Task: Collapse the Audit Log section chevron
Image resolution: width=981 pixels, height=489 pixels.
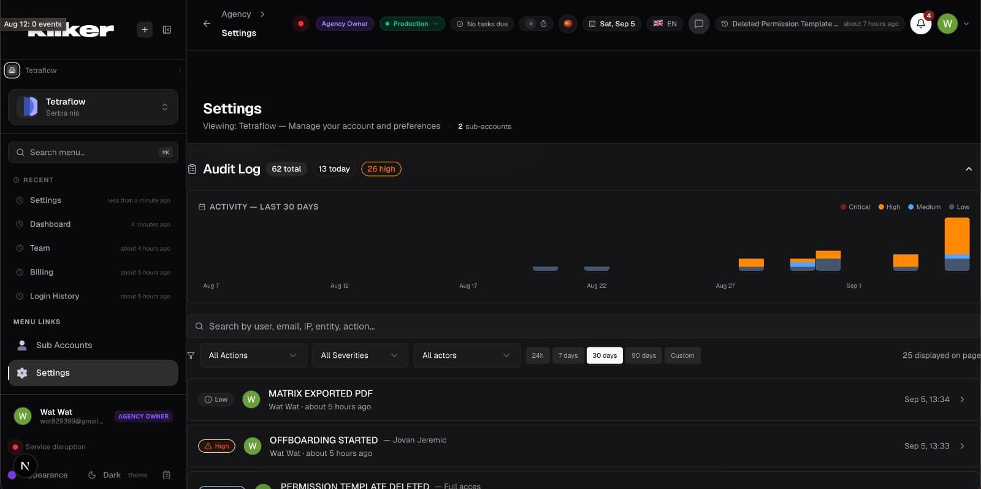Action: (x=969, y=169)
